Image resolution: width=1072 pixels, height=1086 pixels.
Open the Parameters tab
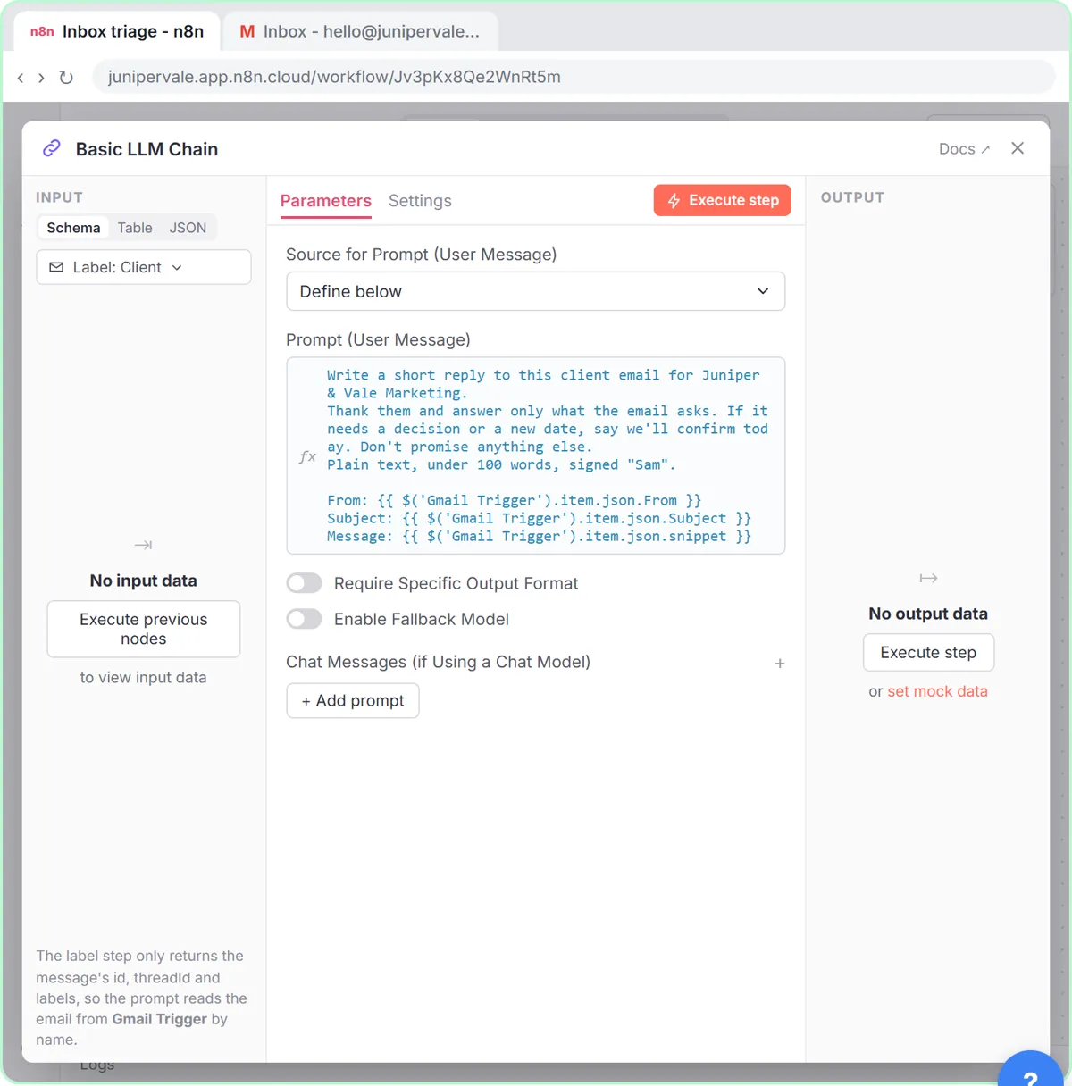[326, 201]
